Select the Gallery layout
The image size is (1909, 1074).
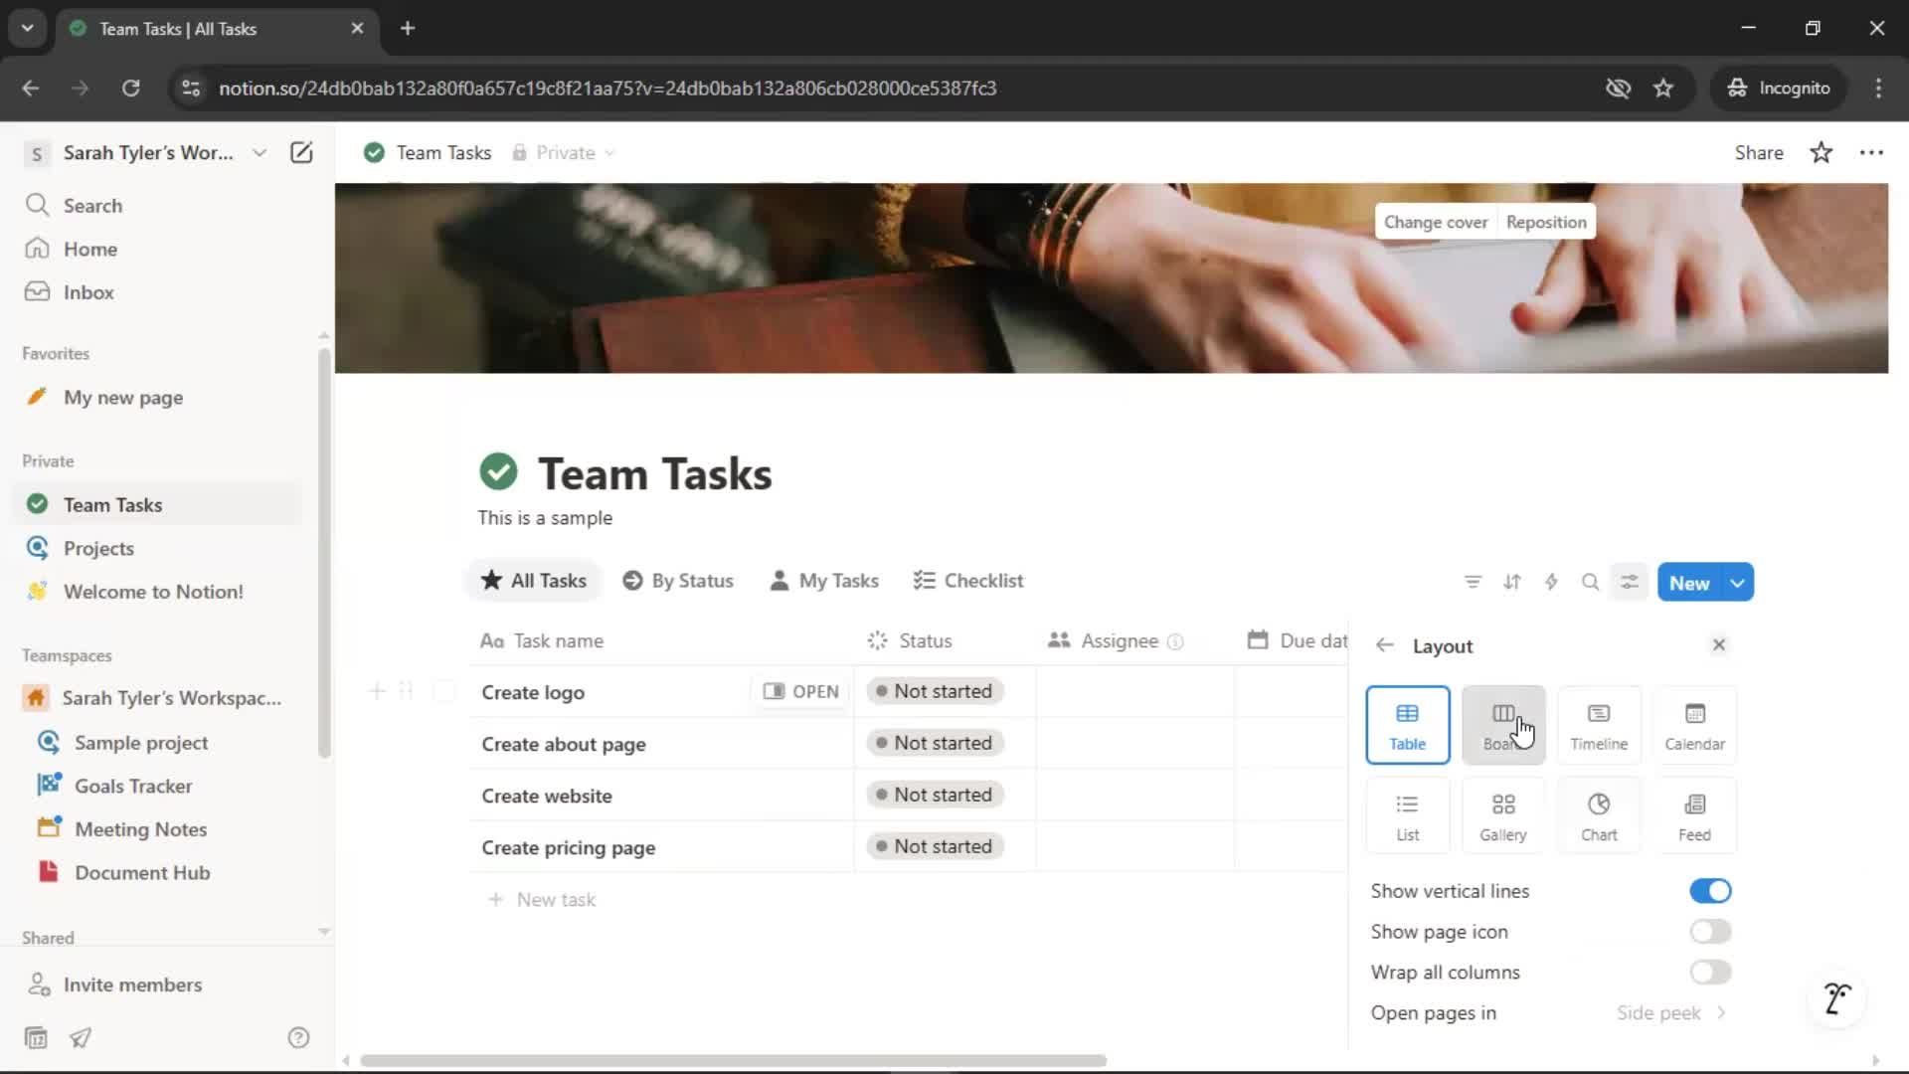1503,816
